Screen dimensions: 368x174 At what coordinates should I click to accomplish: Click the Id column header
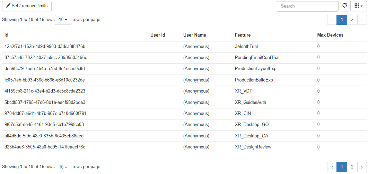6,35
